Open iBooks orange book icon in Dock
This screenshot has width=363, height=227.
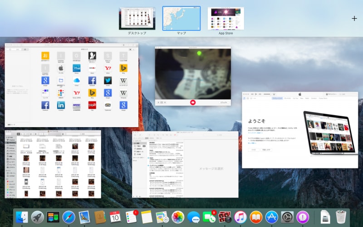256,217
